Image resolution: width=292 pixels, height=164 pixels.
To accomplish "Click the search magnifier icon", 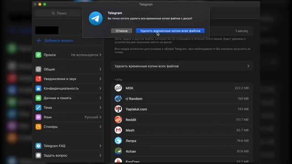I will [53, 13].
